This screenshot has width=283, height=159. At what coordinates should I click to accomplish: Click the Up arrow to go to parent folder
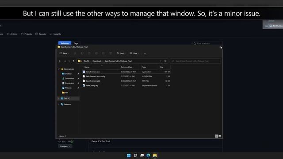pyautogui.click(x=73, y=61)
